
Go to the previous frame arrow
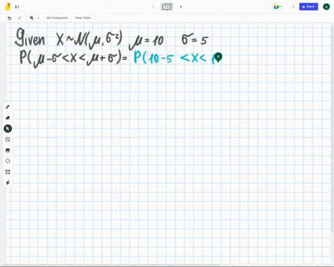point(153,7)
